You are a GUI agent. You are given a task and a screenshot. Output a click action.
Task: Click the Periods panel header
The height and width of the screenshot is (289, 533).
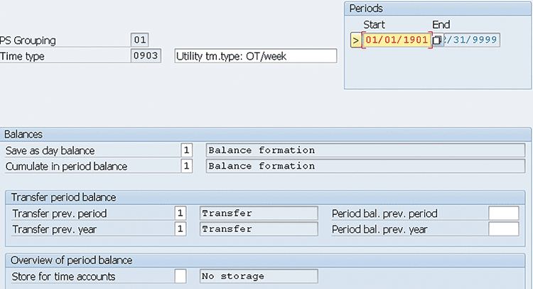pos(437,8)
